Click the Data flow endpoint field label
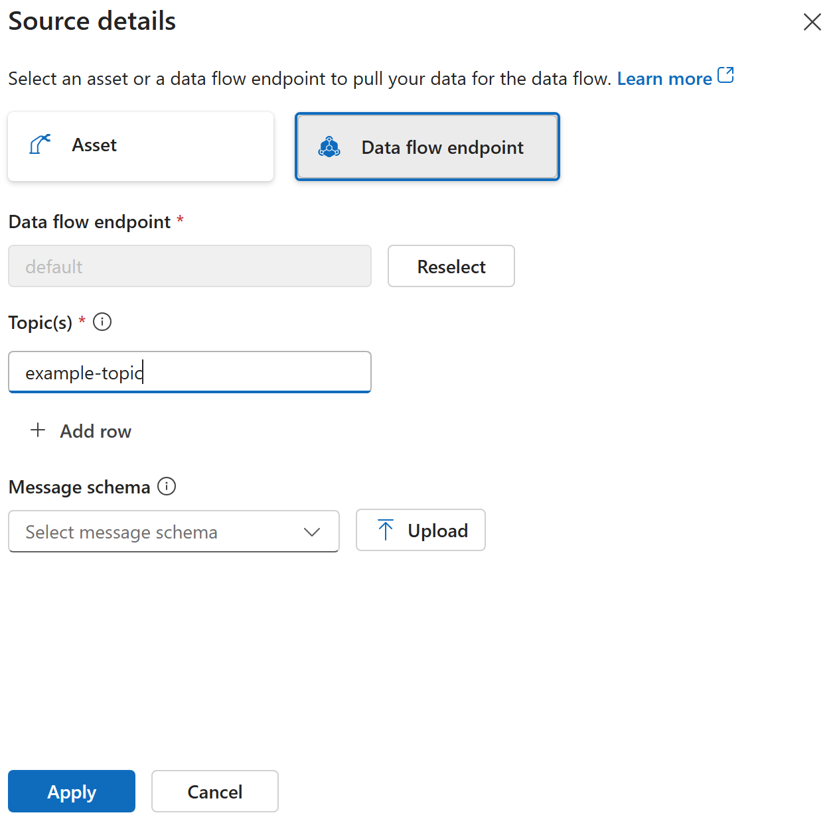The width and height of the screenshot is (839, 827). pos(90,222)
